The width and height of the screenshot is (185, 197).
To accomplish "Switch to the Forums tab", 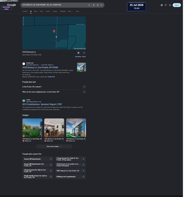I will pos(48,11).
